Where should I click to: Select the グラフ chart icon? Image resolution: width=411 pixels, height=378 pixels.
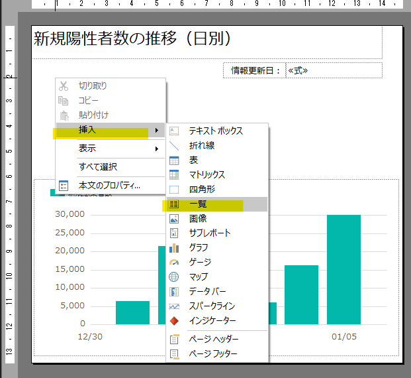pos(174,248)
